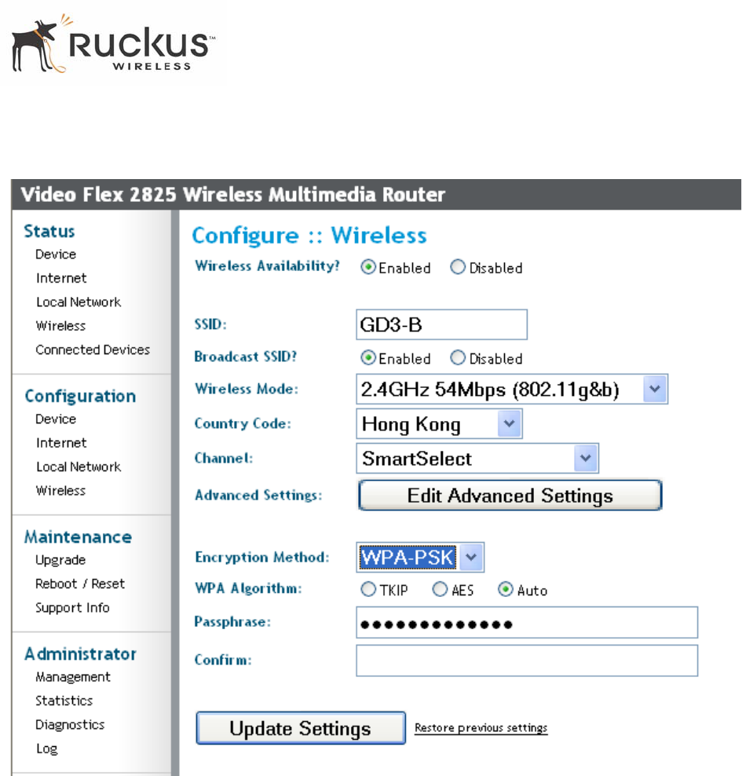The image size is (742, 776).
Task: Click the Maintenance section heading
Action: pyautogui.click(x=79, y=537)
